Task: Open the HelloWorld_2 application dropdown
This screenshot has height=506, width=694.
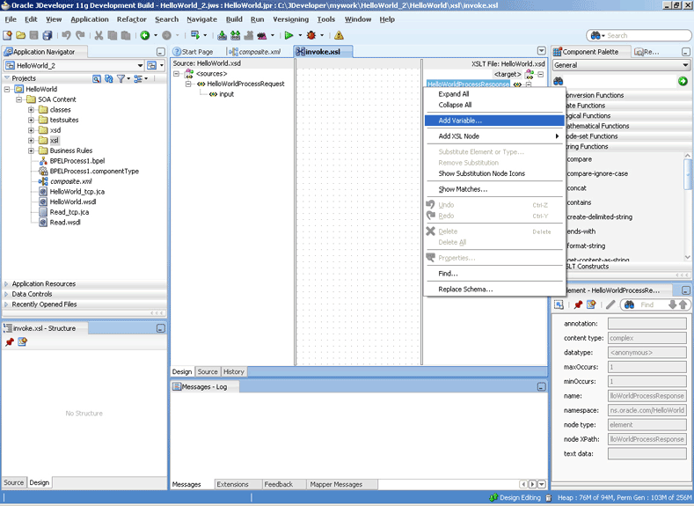Action: 140,66
